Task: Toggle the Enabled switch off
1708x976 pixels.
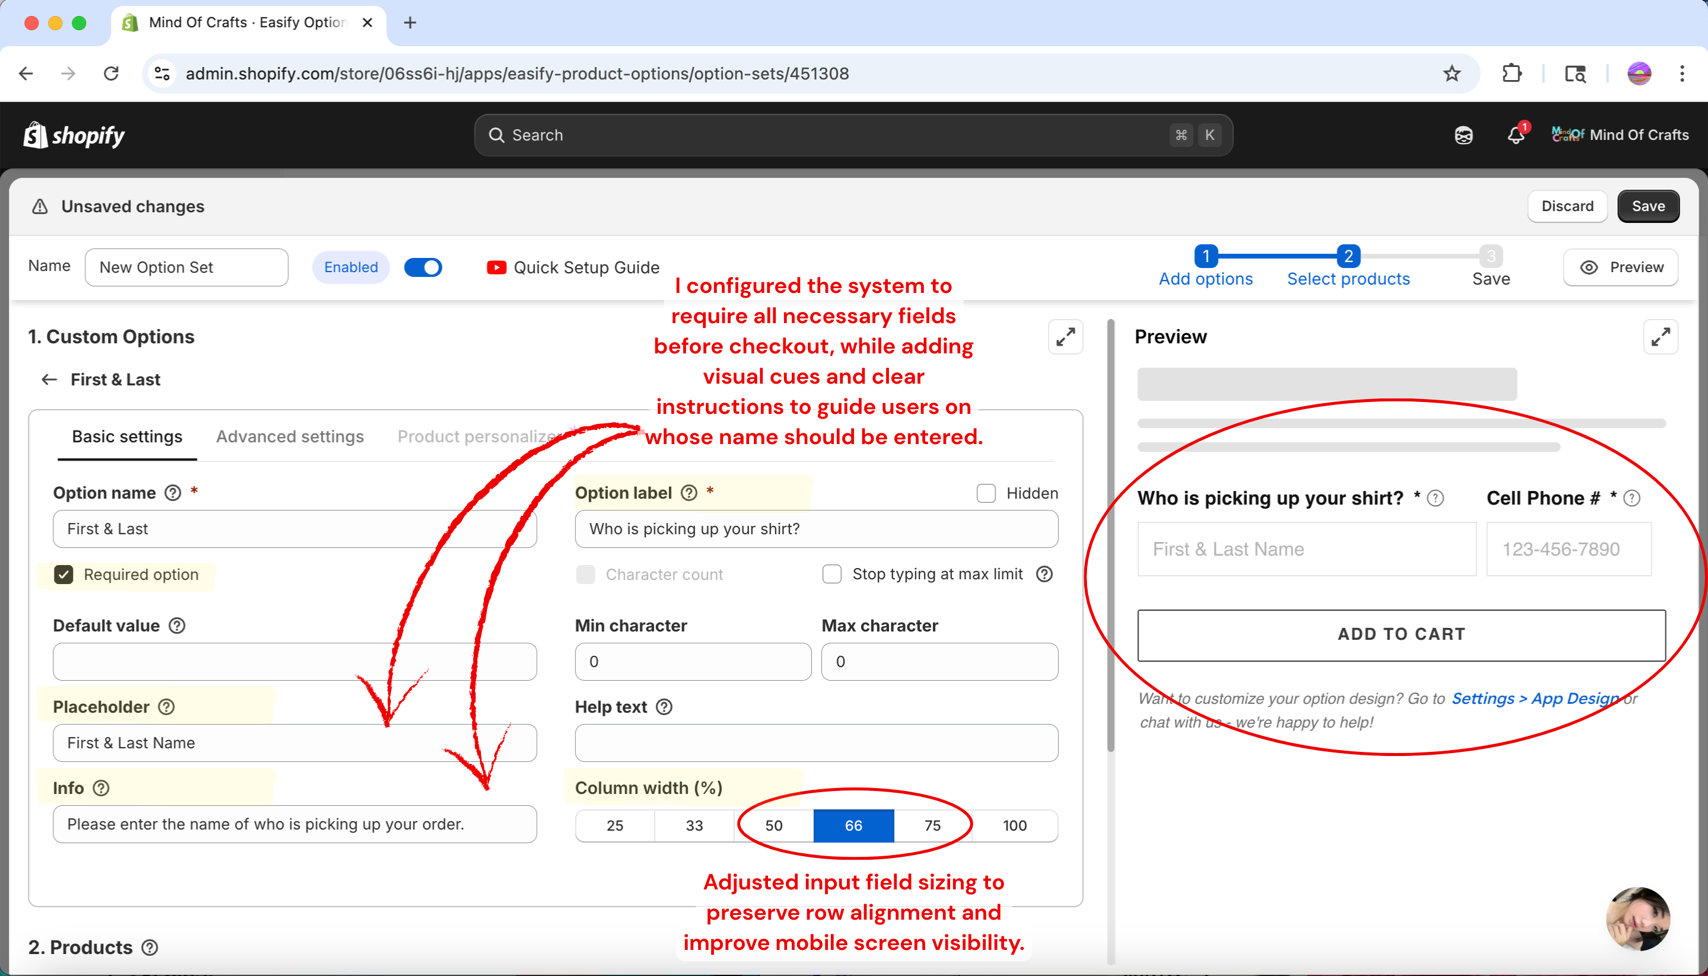Action: pos(423,267)
